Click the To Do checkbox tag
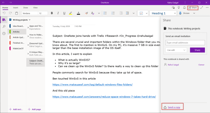This screenshot has height=113, width=210. pyautogui.click(x=141, y=13)
